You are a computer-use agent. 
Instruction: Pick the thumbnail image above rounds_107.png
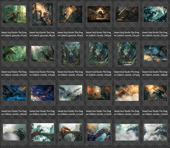tap(127, 54)
